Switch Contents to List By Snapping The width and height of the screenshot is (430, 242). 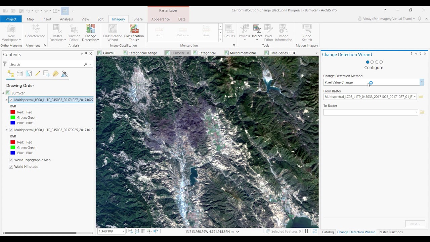[x=46, y=74]
